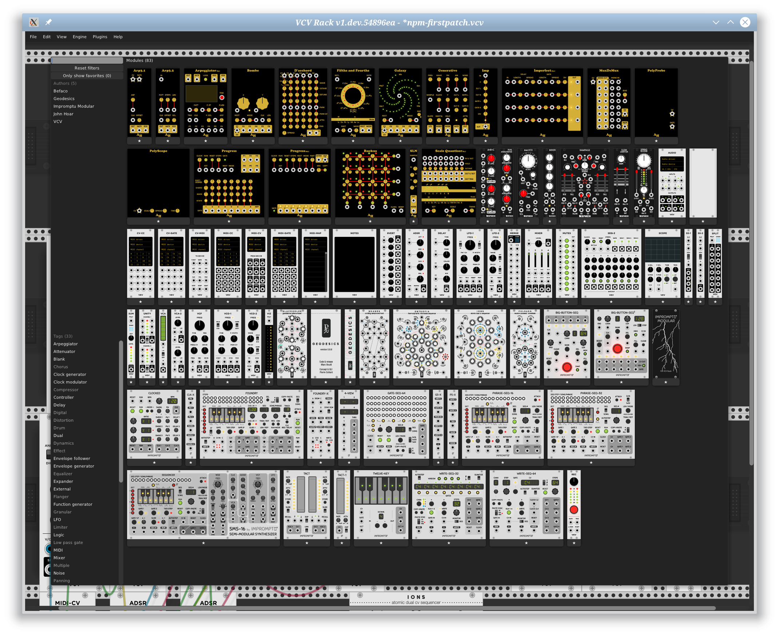Viewport: 779px width, 636px height.
Task: Add the SEQ-3 sequencer module
Action: point(612,264)
